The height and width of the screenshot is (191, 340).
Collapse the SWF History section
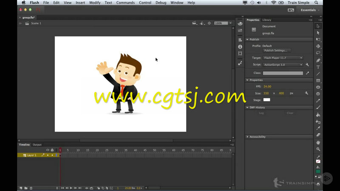coord(247,107)
